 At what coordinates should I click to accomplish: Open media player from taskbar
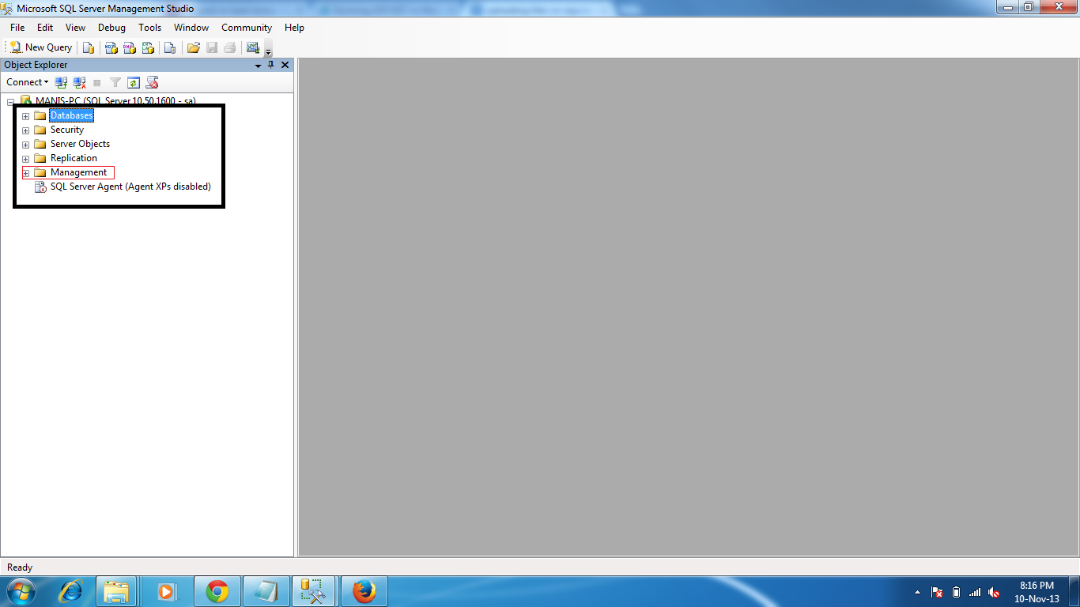[x=166, y=591]
